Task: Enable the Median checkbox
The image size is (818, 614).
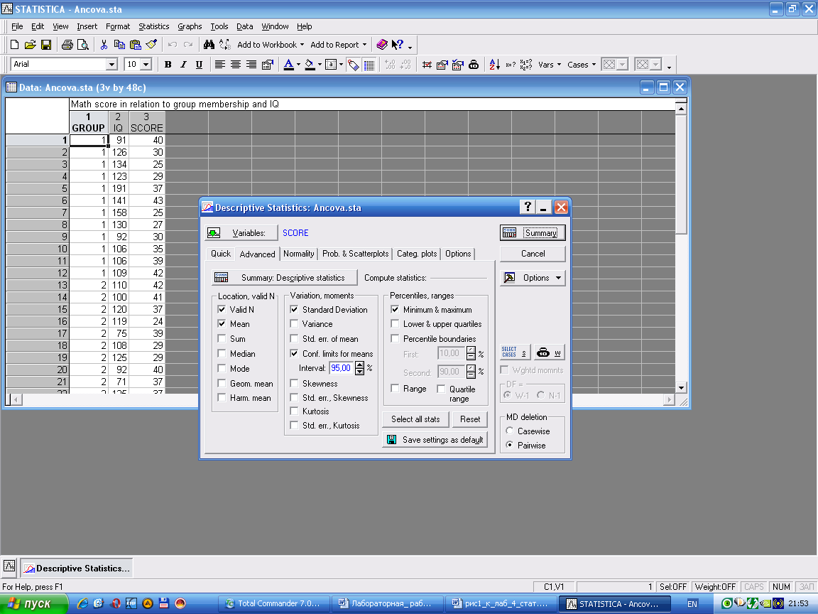Action: pos(222,353)
